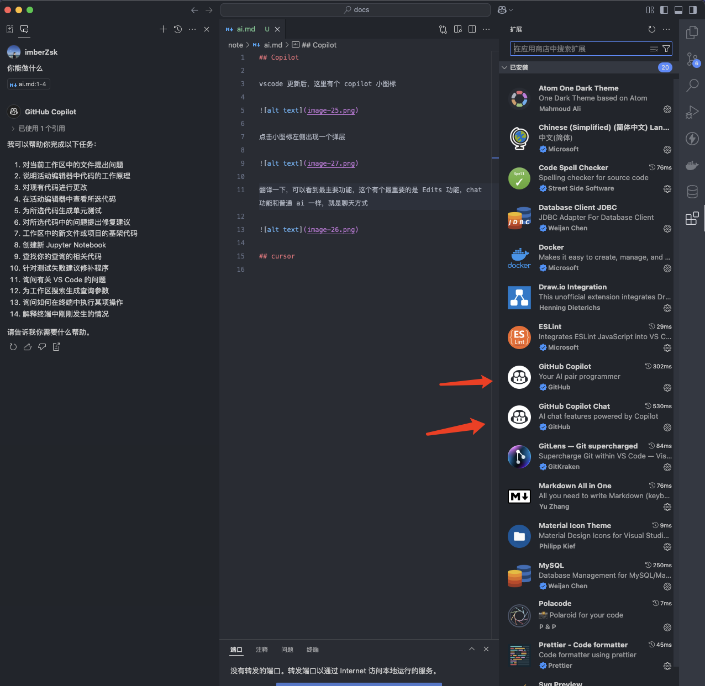Open more actions menu in editor toolbar
The height and width of the screenshot is (686, 705).
point(486,29)
